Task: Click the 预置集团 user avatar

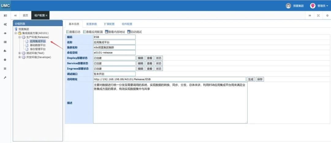Action: click(x=288, y=6)
